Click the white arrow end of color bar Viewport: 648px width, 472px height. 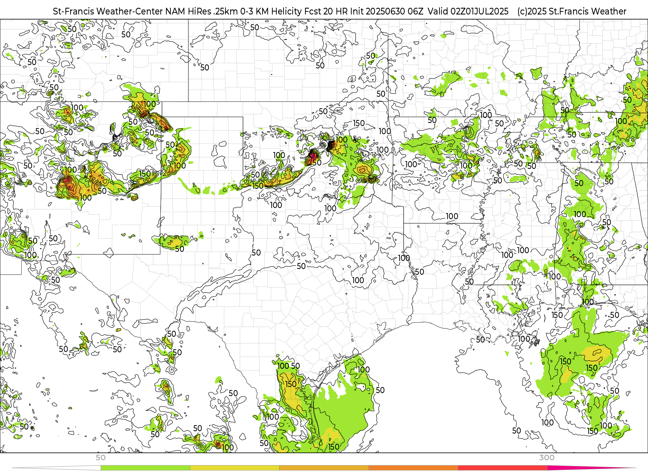click(56, 468)
